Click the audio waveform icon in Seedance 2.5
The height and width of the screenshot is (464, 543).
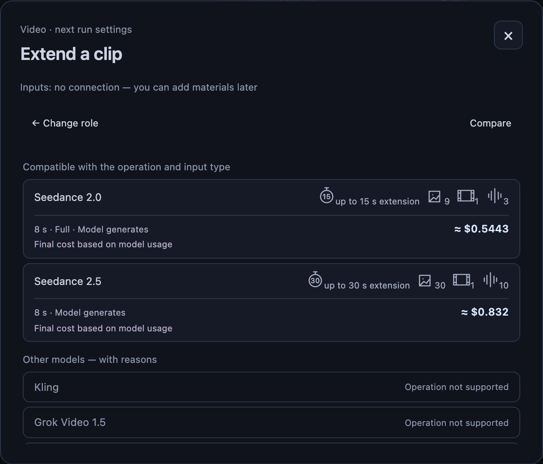(x=490, y=280)
